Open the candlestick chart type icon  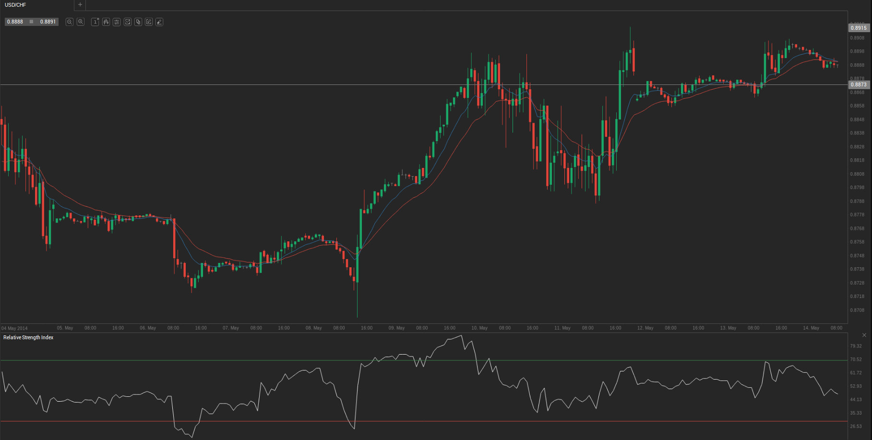(x=106, y=22)
